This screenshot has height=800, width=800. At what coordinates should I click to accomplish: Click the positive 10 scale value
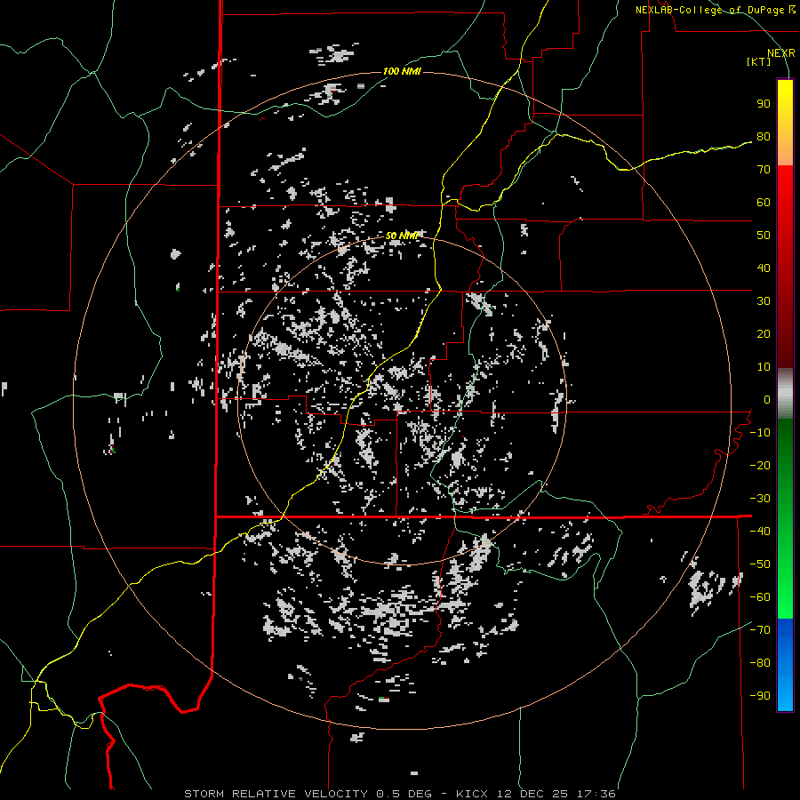point(764,367)
